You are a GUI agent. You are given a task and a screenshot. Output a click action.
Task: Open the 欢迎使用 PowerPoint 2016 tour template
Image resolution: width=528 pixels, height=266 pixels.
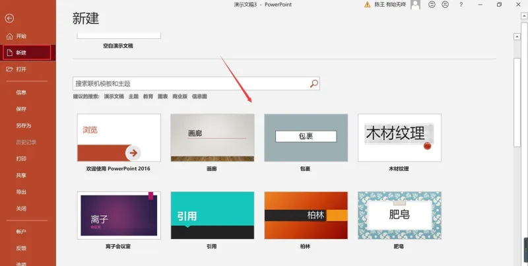click(x=119, y=137)
